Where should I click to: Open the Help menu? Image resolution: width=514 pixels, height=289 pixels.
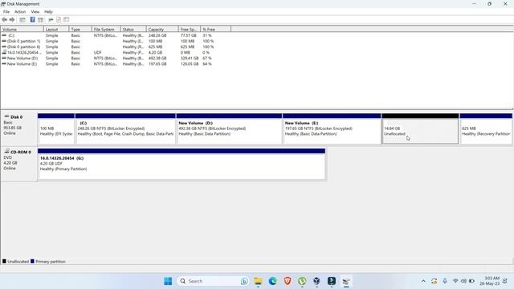(x=48, y=12)
